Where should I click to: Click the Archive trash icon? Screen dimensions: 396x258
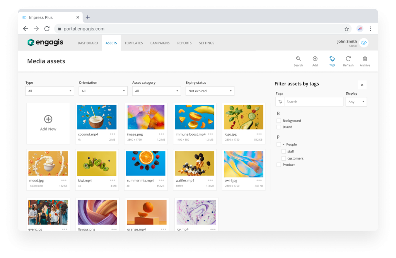[365, 59]
